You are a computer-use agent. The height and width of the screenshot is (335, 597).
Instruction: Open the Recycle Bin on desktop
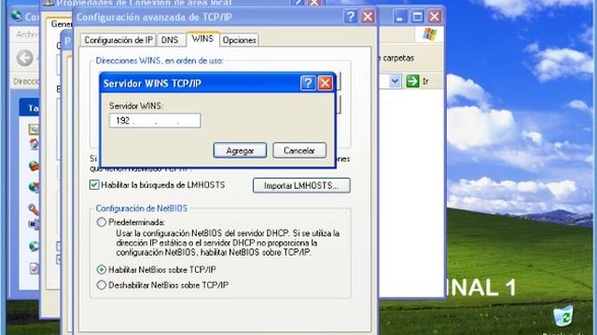click(x=563, y=316)
